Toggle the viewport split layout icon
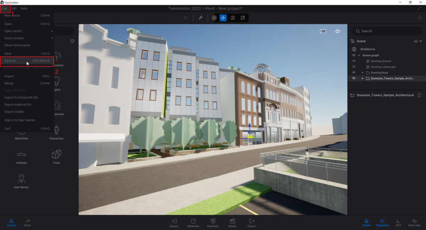This screenshot has height=230, width=426. point(323,31)
